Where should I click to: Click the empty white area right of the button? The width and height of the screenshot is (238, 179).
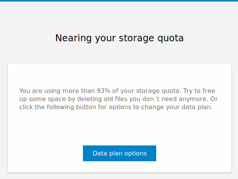(193, 153)
